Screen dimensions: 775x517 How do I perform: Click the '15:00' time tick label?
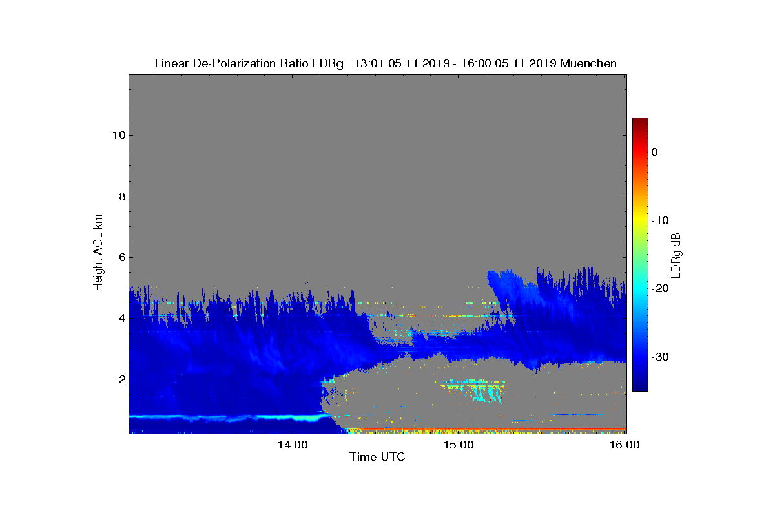[x=459, y=445]
